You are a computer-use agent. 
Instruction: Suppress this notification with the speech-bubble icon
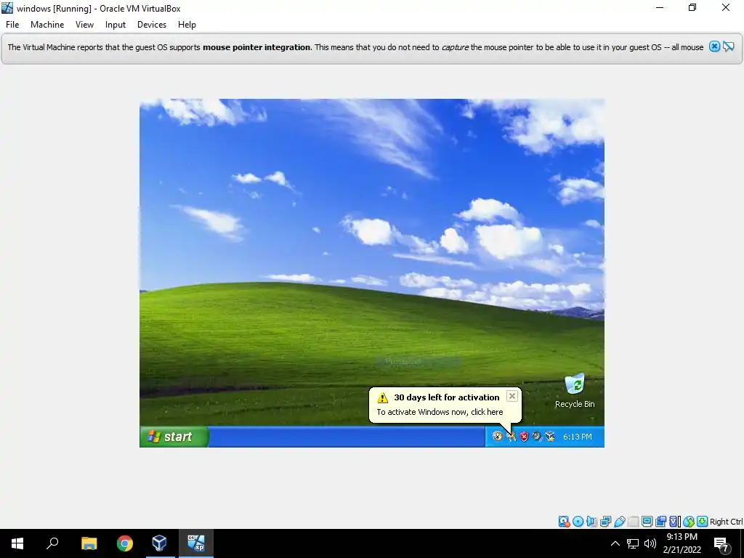tap(729, 46)
